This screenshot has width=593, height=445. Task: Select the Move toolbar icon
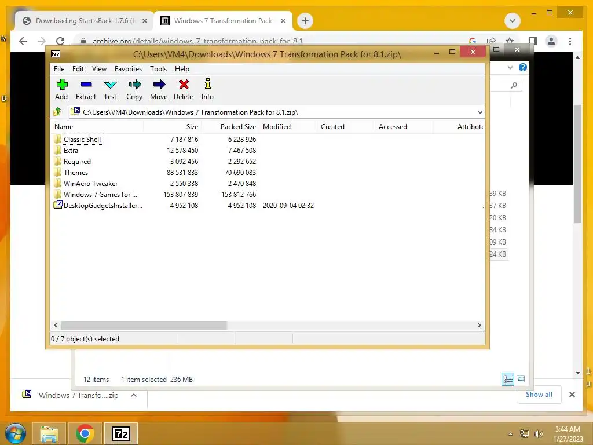(159, 89)
